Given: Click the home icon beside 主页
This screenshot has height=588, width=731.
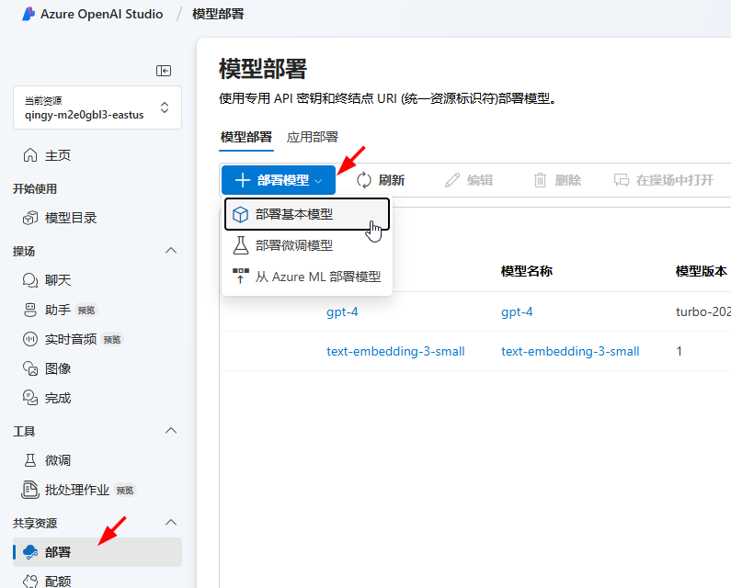Looking at the screenshot, I should pos(30,155).
